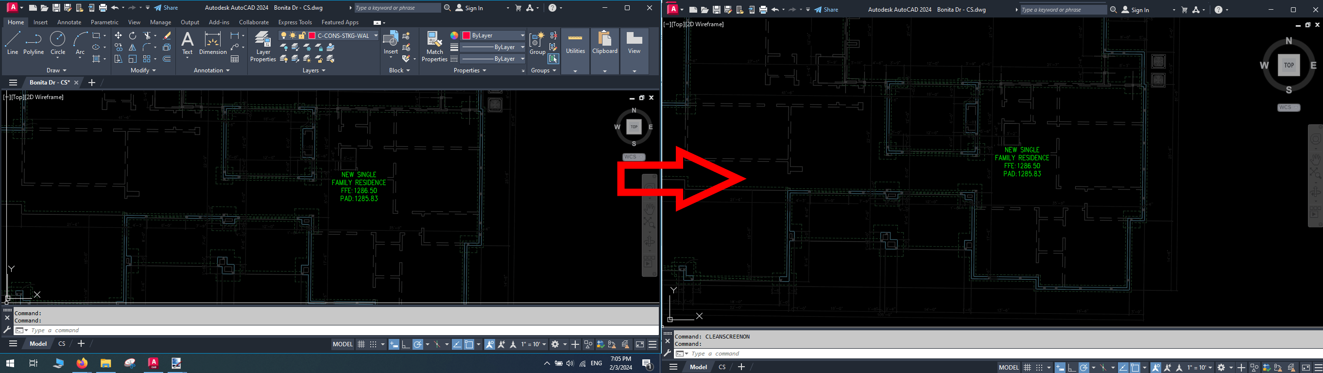The height and width of the screenshot is (373, 1323).
Task: Add a new drawing tab next to Bonita Dr - CS
Action: 91,83
